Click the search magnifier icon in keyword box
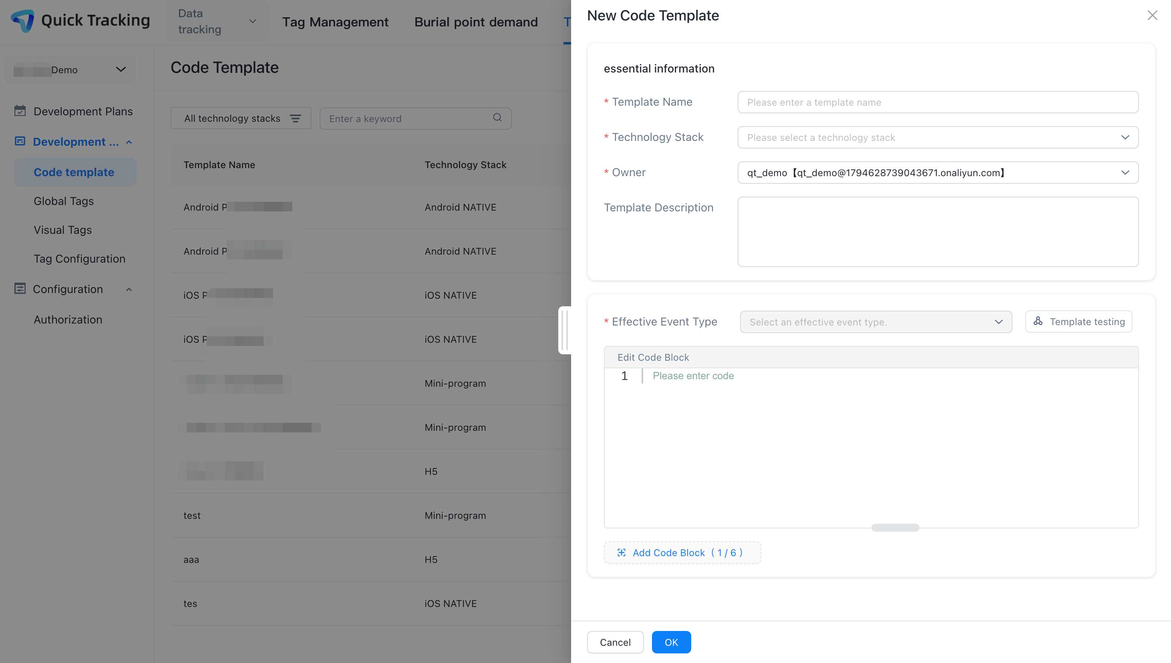Image resolution: width=1171 pixels, height=663 pixels. point(497,118)
